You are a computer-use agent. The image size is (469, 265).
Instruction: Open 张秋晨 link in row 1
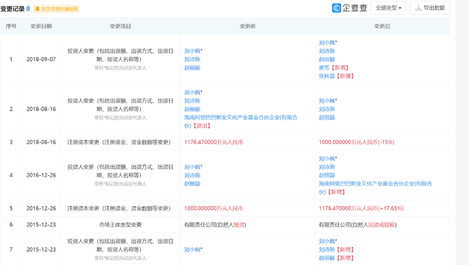click(327, 76)
